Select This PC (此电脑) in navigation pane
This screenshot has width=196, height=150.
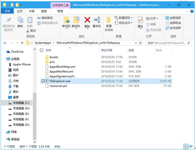pos(13,59)
